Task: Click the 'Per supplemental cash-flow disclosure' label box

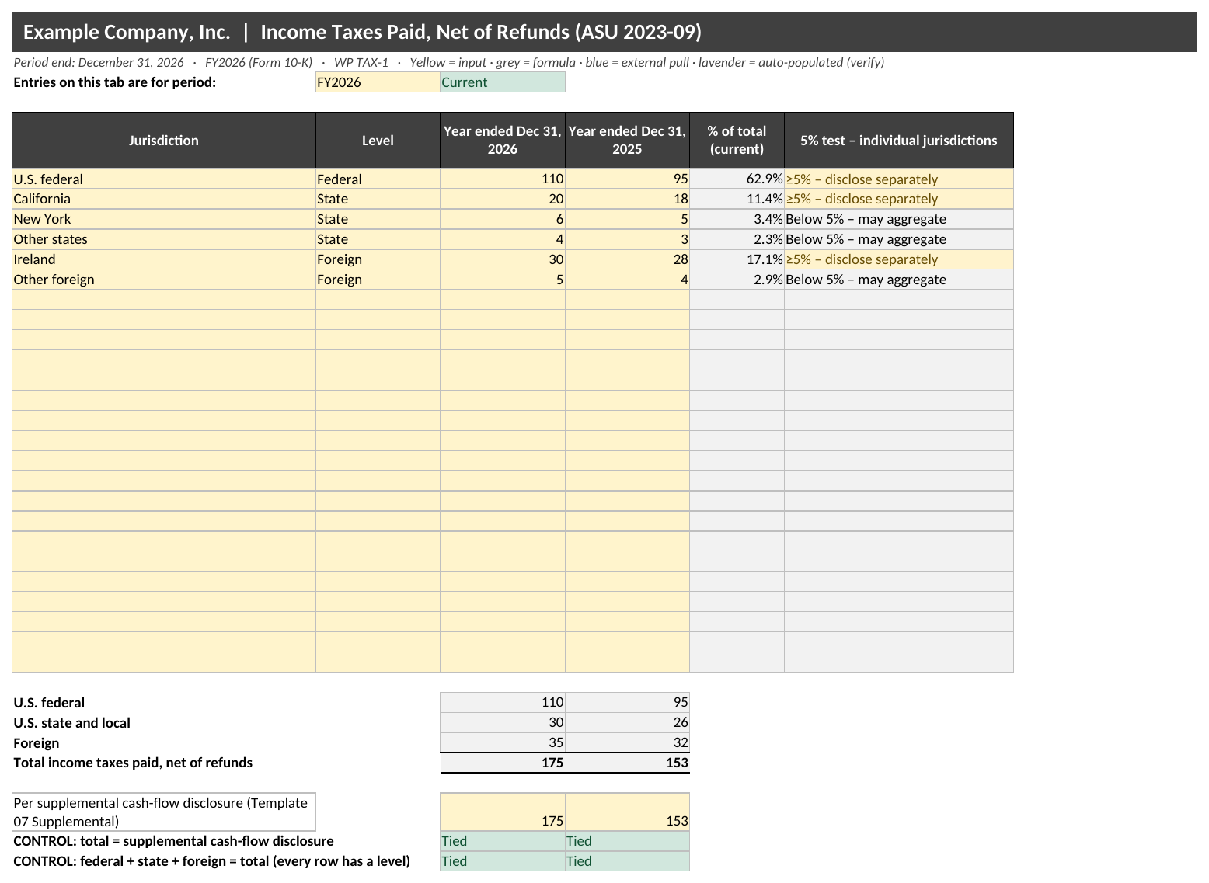Action: click(x=164, y=812)
